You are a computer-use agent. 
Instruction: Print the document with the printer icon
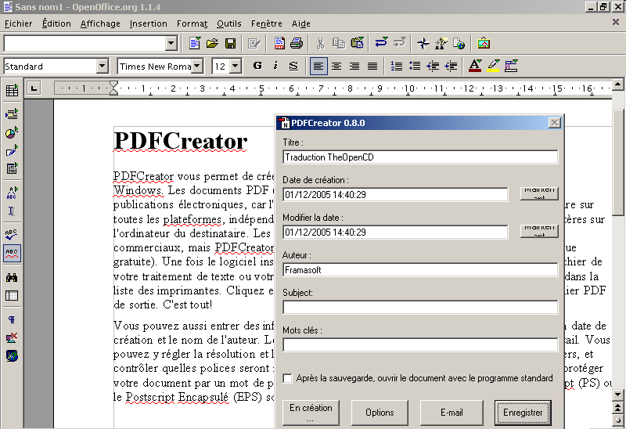coord(297,43)
